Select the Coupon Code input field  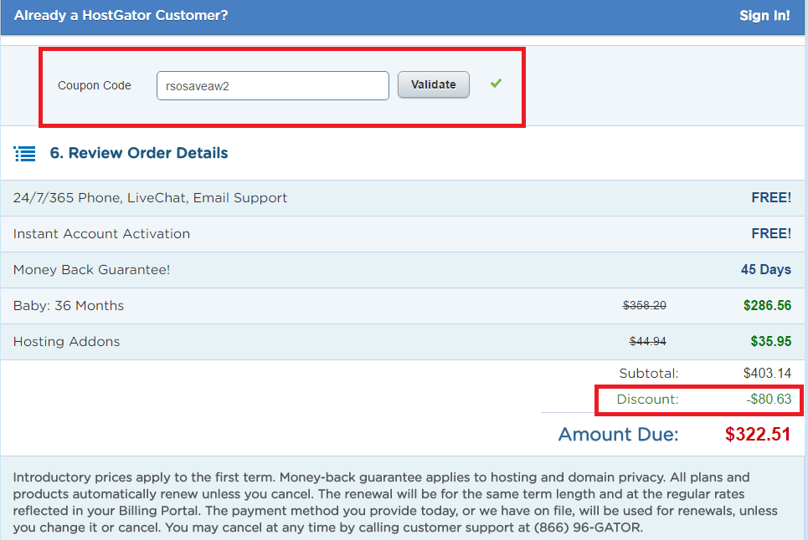tap(272, 85)
